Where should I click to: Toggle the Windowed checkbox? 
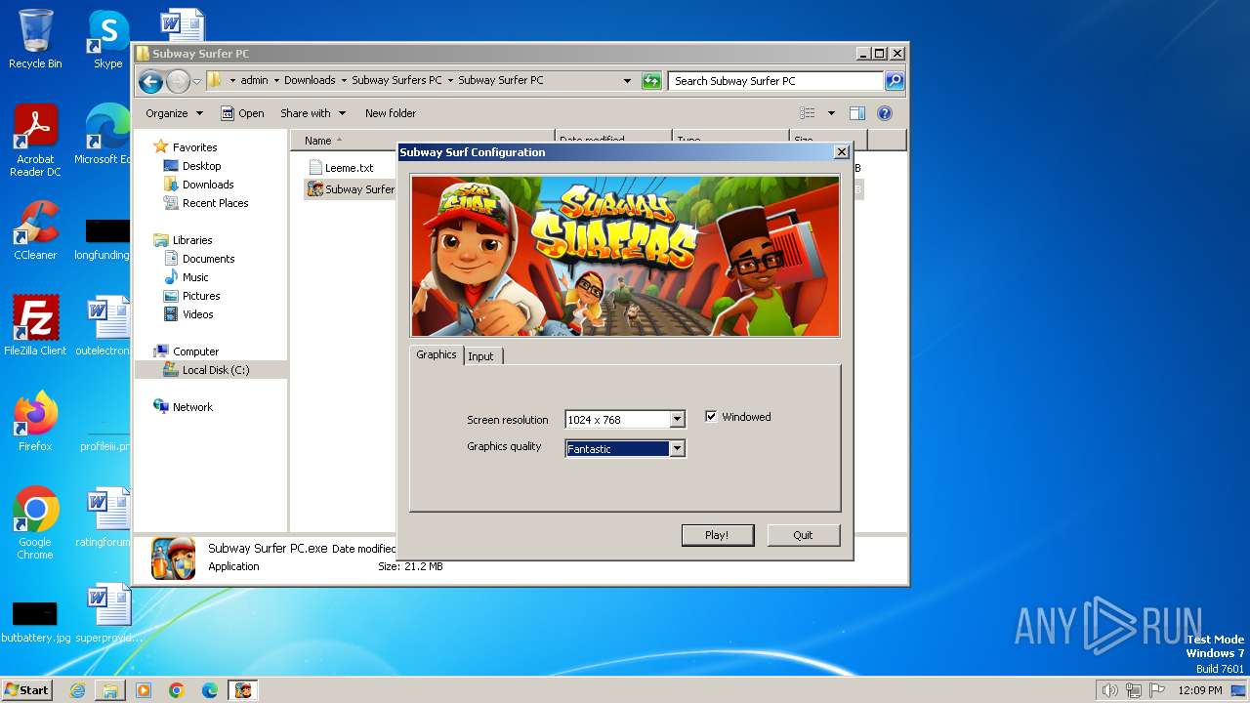pyautogui.click(x=711, y=417)
